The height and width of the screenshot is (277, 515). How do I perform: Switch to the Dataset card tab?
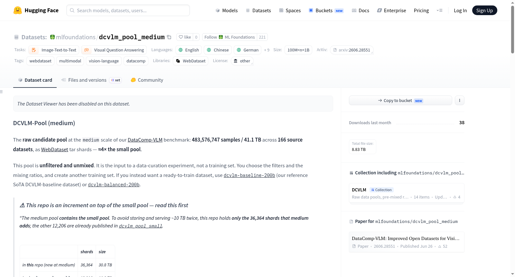[35, 80]
